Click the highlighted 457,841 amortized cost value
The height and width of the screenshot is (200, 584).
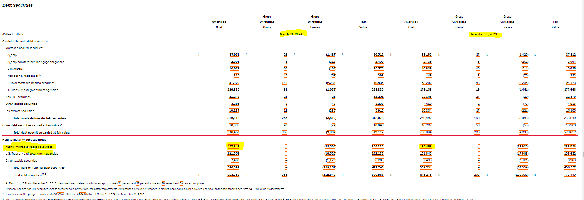(x=234, y=147)
